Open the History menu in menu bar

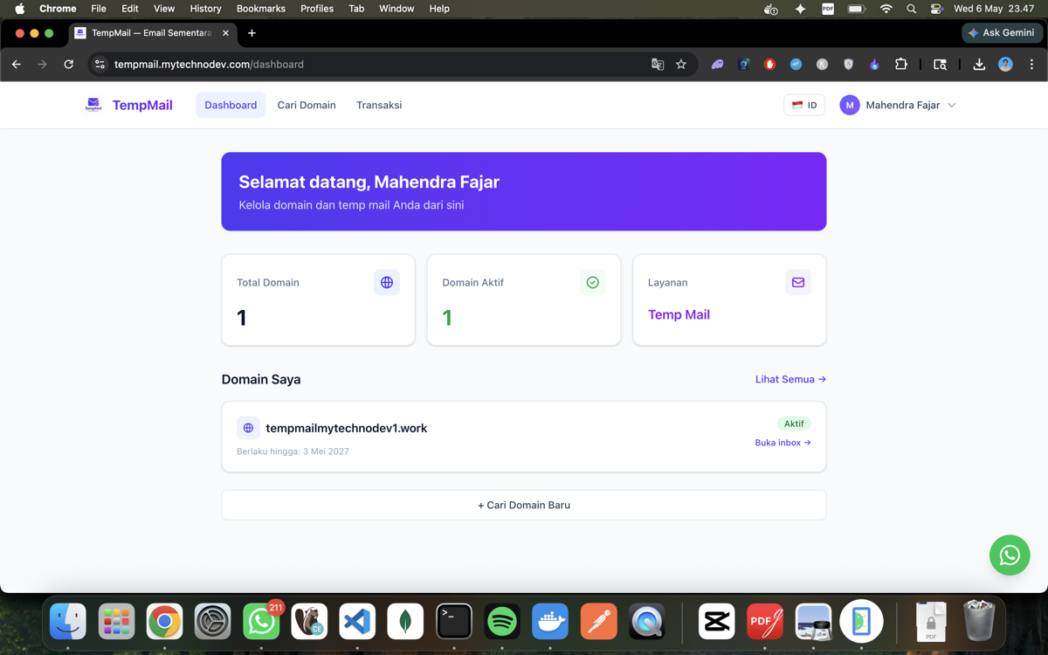click(205, 9)
